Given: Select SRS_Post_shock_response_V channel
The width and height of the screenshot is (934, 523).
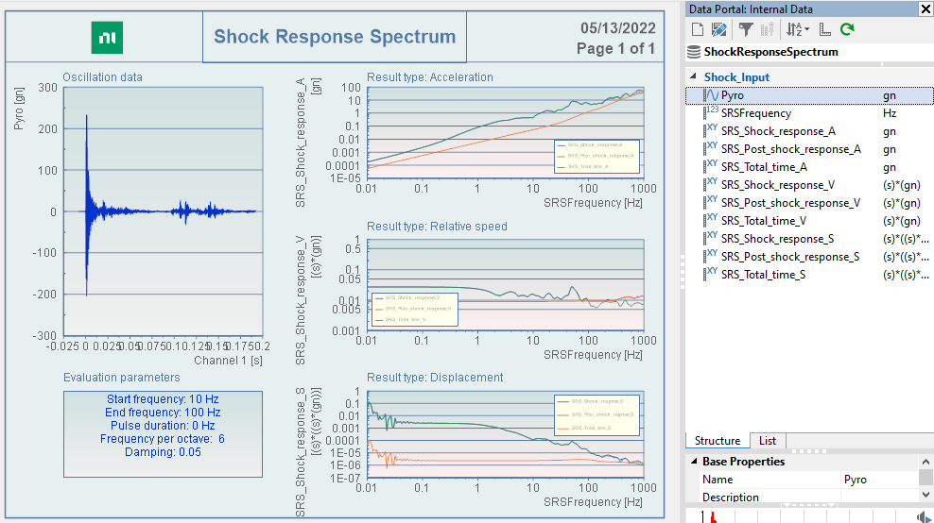Looking at the screenshot, I should tap(790, 203).
